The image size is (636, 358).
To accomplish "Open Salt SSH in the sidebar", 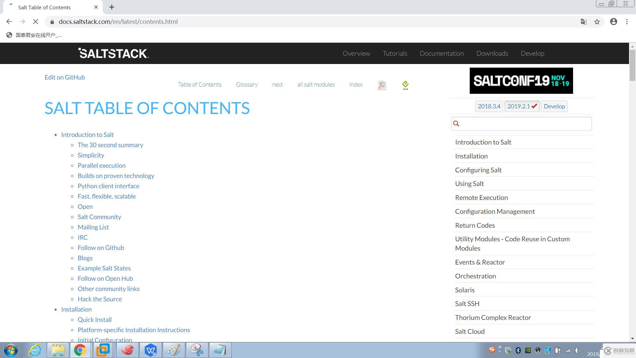I will 467,304.
